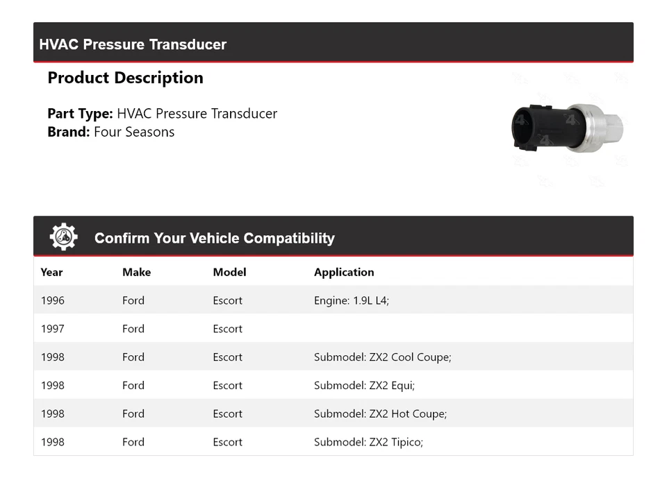Click the Make column header
The height and width of the screenshot is (478, 667).
[x=136, y=272]
